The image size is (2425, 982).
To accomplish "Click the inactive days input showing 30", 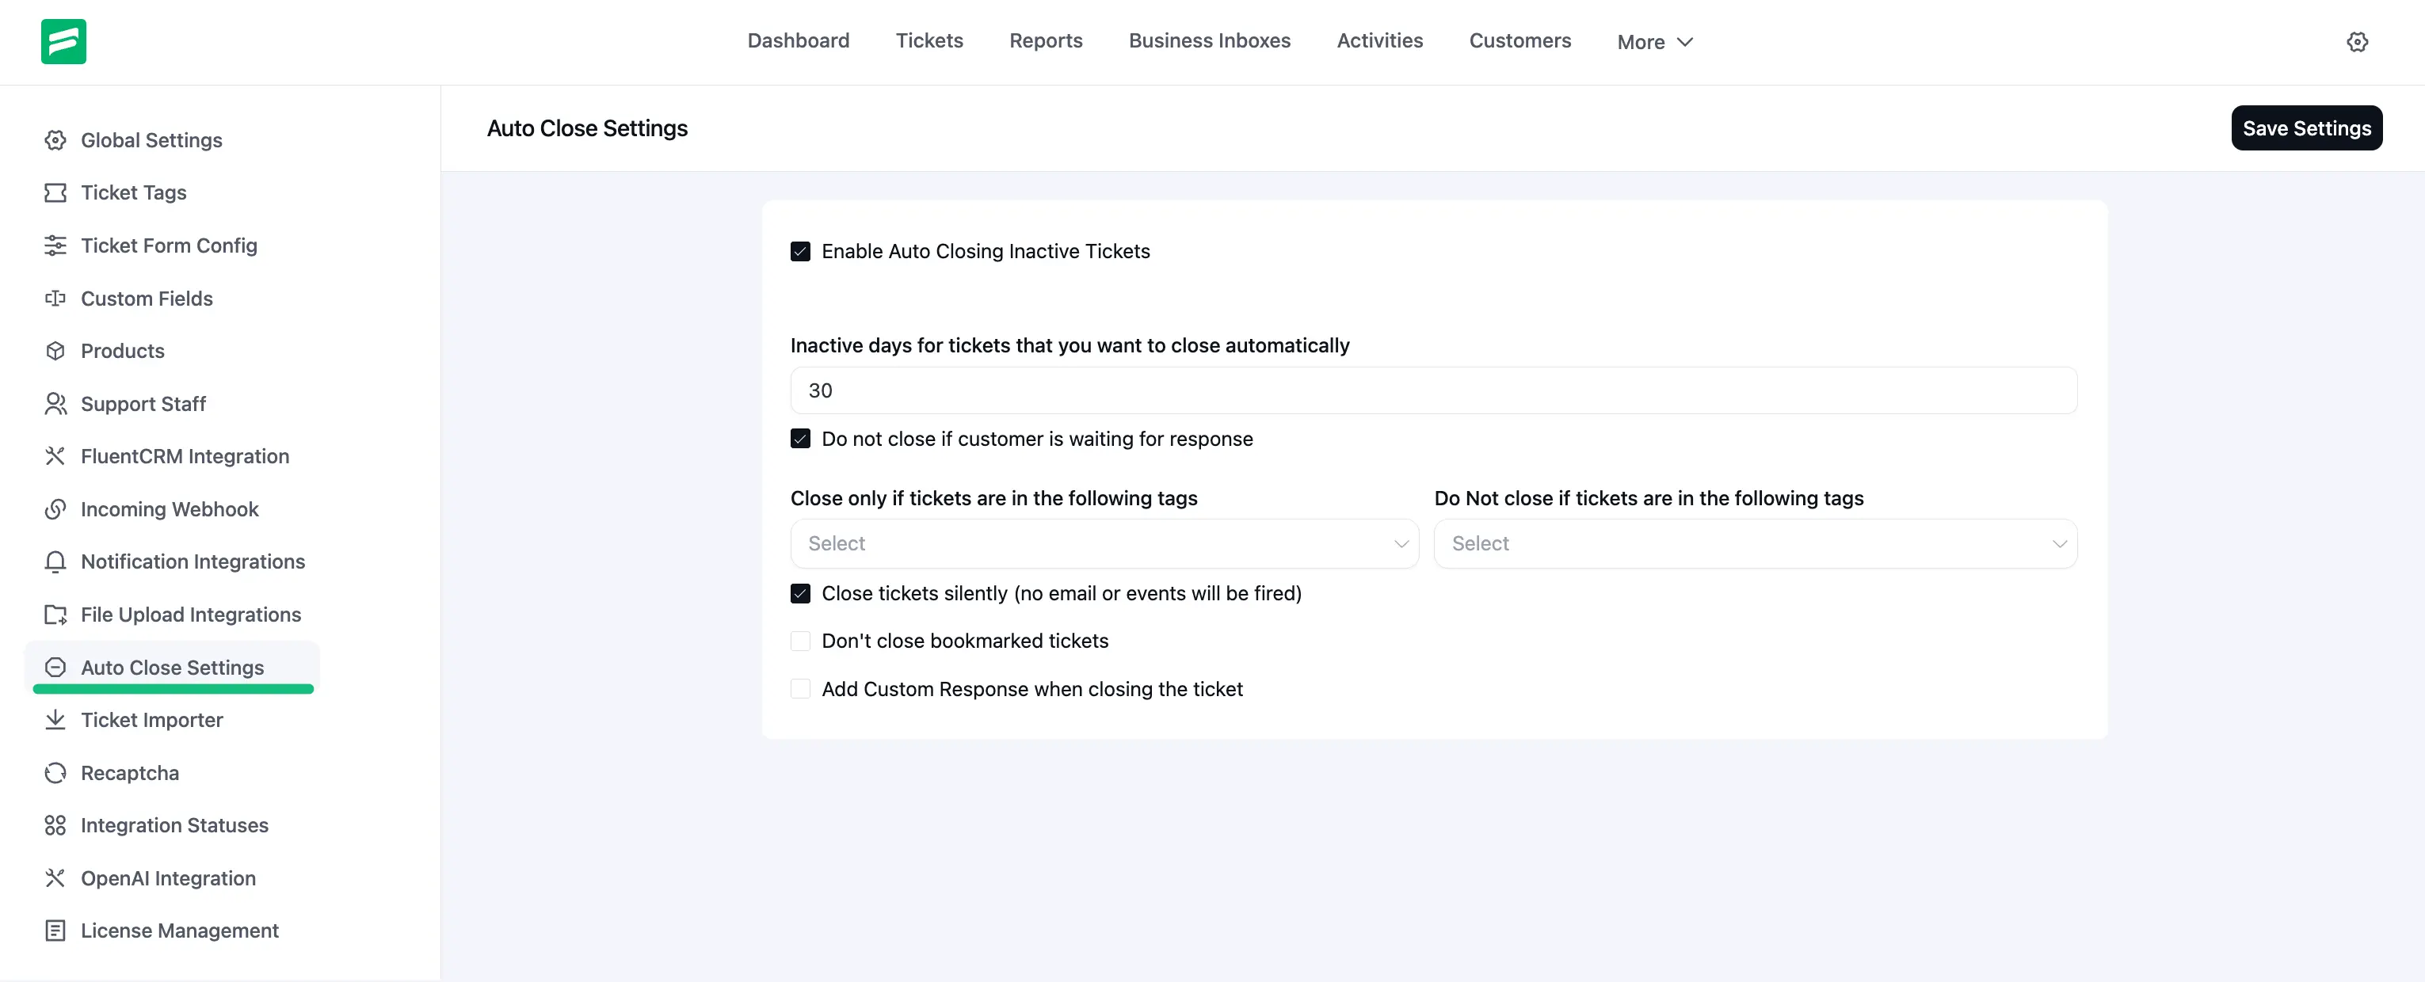I will tap(1433, 390).
